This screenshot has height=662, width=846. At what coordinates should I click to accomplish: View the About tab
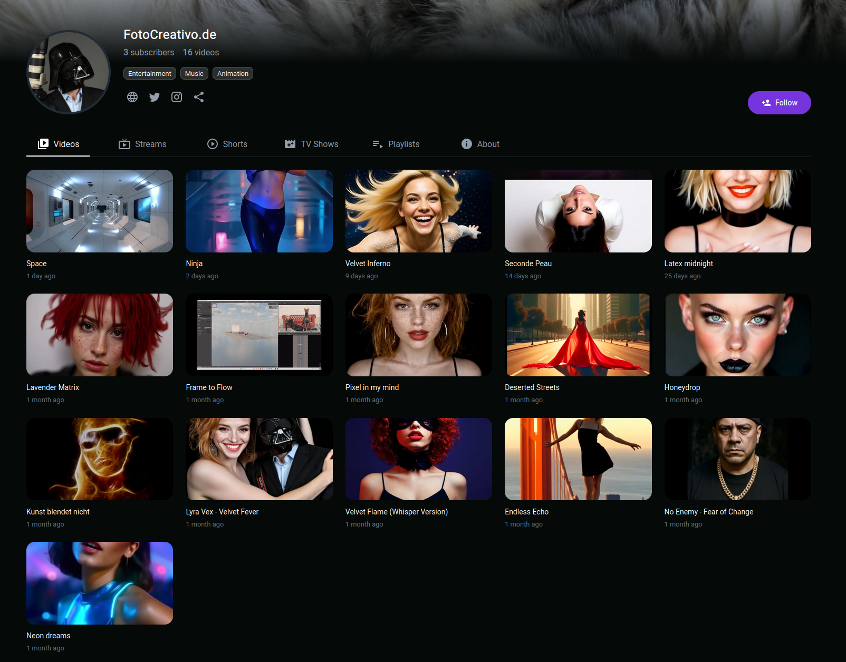coord(480,144)
